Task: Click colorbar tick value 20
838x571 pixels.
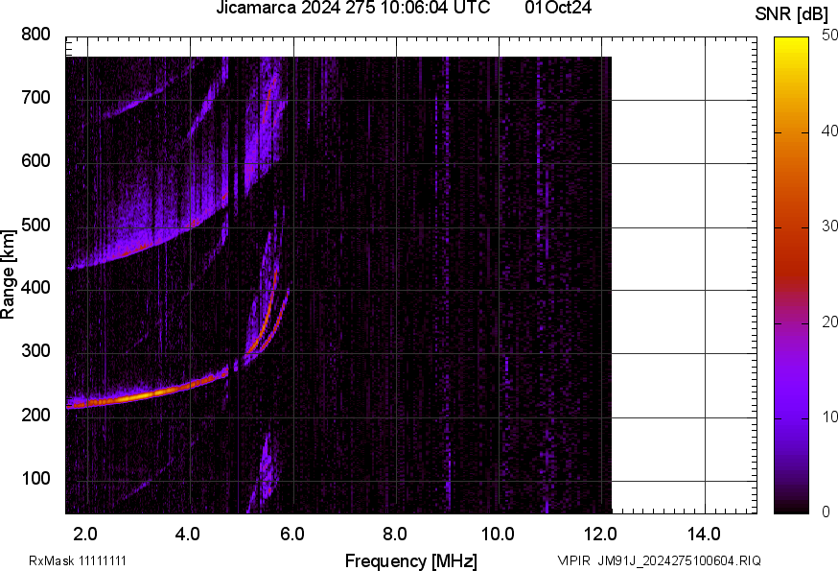Action: [x=829, y=321]
